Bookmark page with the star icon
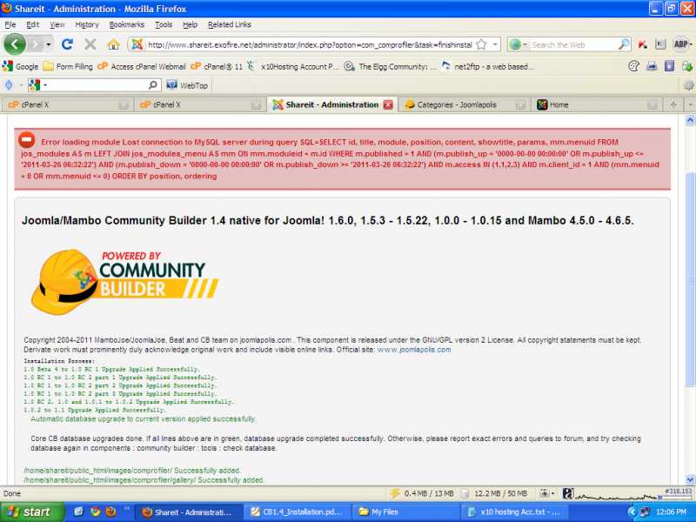 (x=481, y=45)
